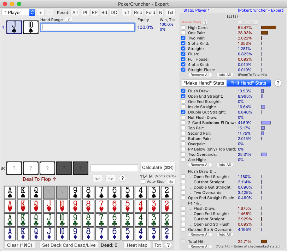Open the Mouse Over help question mark

tap(205, 22)
